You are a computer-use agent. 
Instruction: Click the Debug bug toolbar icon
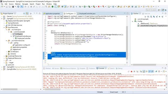[80, 7]
